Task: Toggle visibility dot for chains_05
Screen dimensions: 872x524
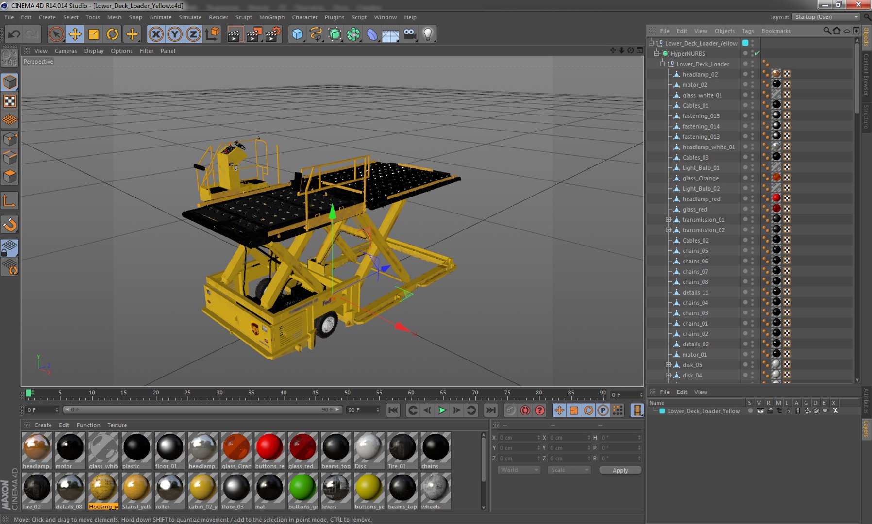Action: click(x=745, y=251)
